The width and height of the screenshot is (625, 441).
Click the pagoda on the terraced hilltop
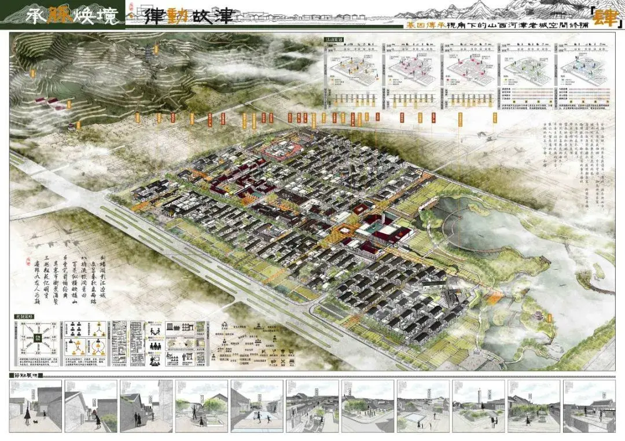point(149,53)
